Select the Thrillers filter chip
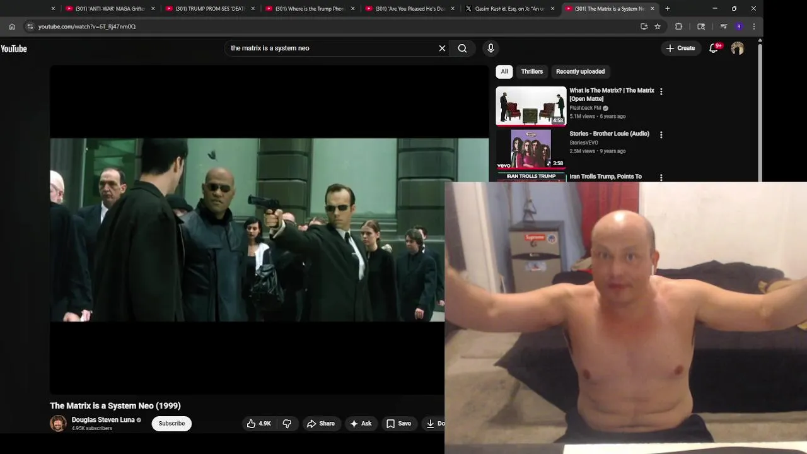 (531, 71)
